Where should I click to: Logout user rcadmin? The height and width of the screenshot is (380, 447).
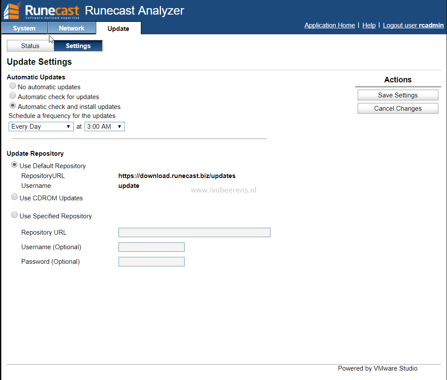click(x=413, y=25)
